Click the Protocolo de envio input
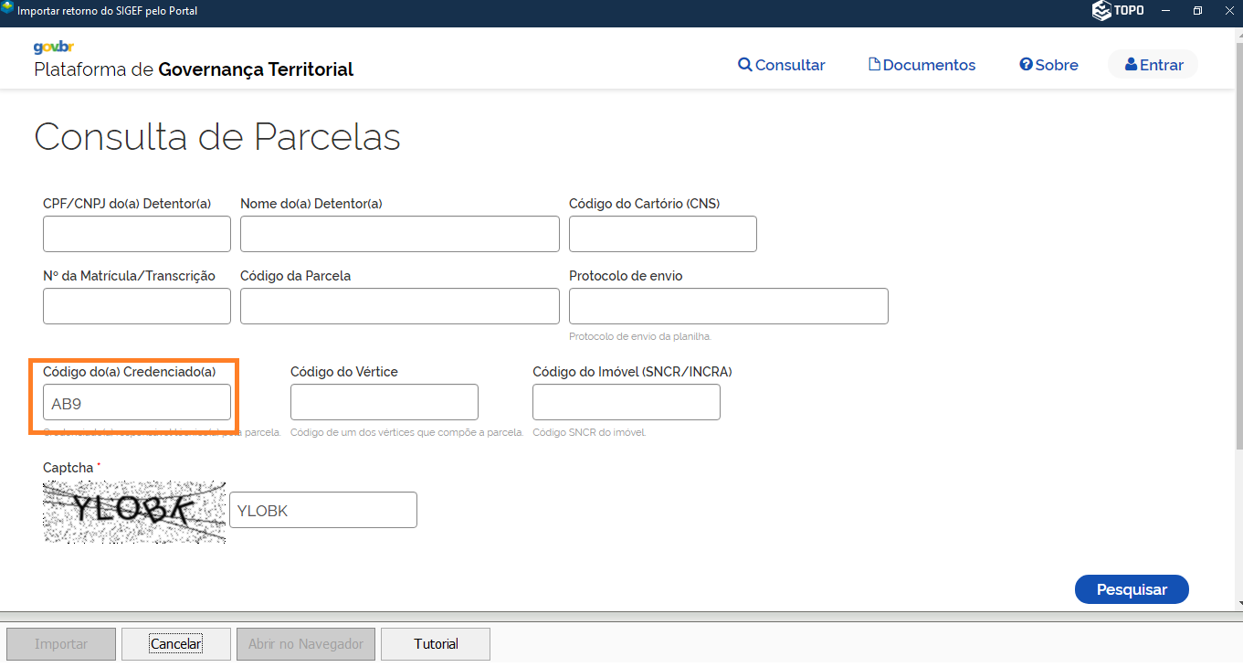The width and height of the screenshot is (1243, 667). [728, 306]
